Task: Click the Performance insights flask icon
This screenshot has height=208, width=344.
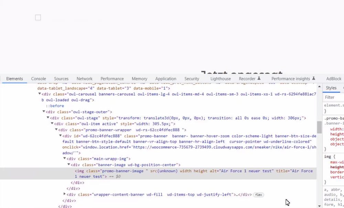Action: (x=313, y=79)
